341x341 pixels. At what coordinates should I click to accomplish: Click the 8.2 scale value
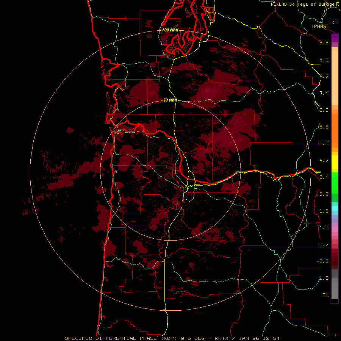(x=324, y=76)
